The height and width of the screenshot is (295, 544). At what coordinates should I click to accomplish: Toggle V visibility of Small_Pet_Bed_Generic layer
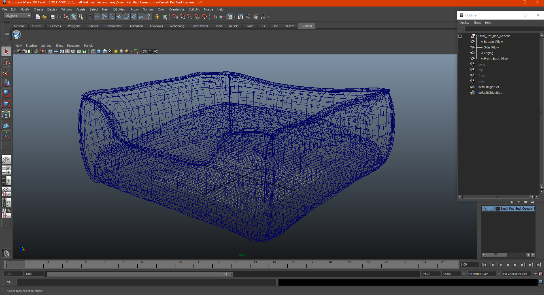click(x=485, y=209)
